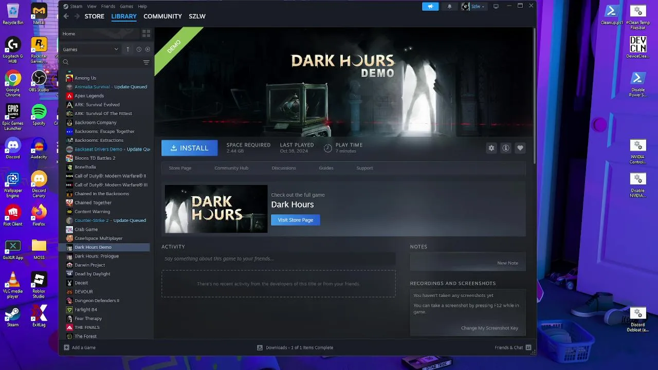Select Crab Game in game list
Screen dimensions: 658x370
[86, 229]
